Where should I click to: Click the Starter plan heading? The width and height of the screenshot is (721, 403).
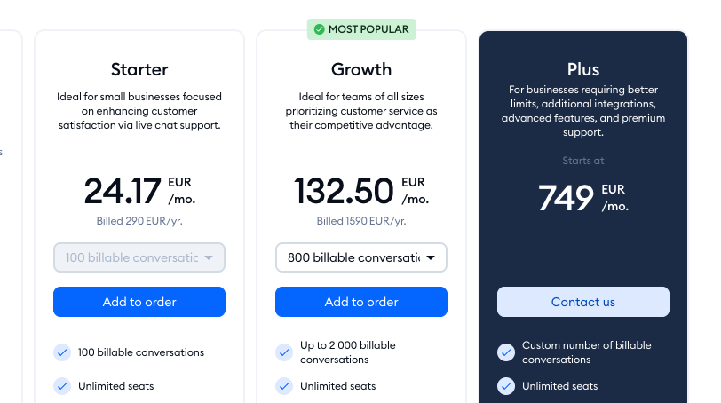[x=139, y=69]
